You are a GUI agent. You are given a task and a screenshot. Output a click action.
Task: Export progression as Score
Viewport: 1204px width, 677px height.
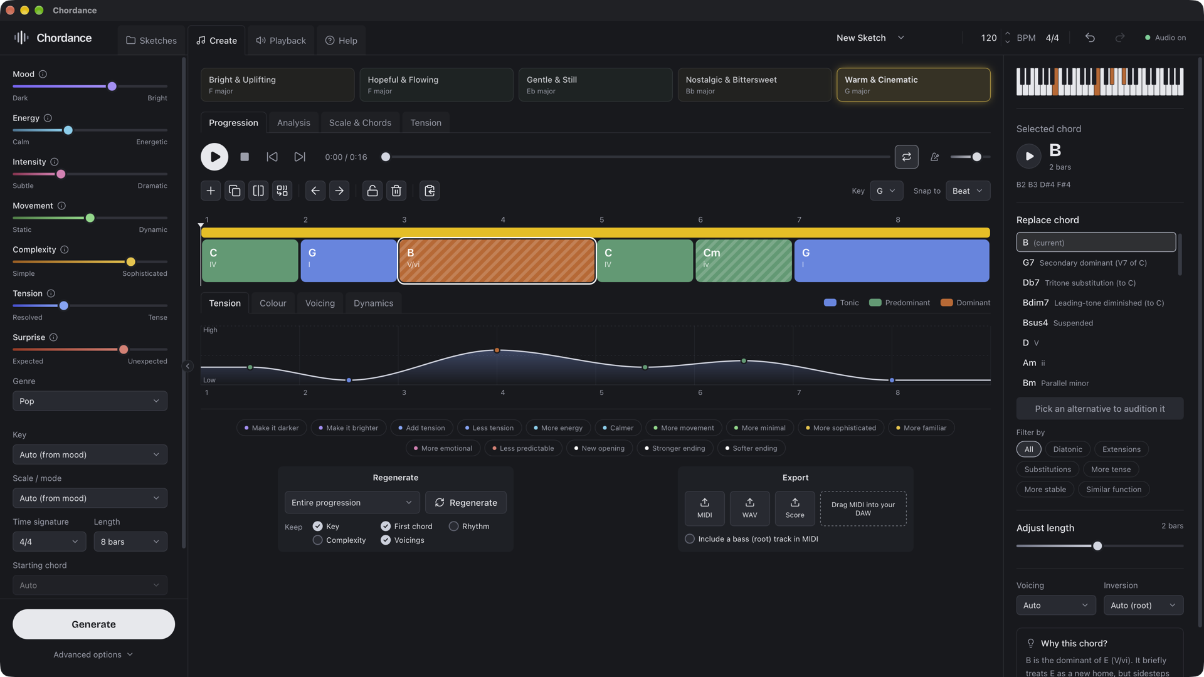coord(795,508)
